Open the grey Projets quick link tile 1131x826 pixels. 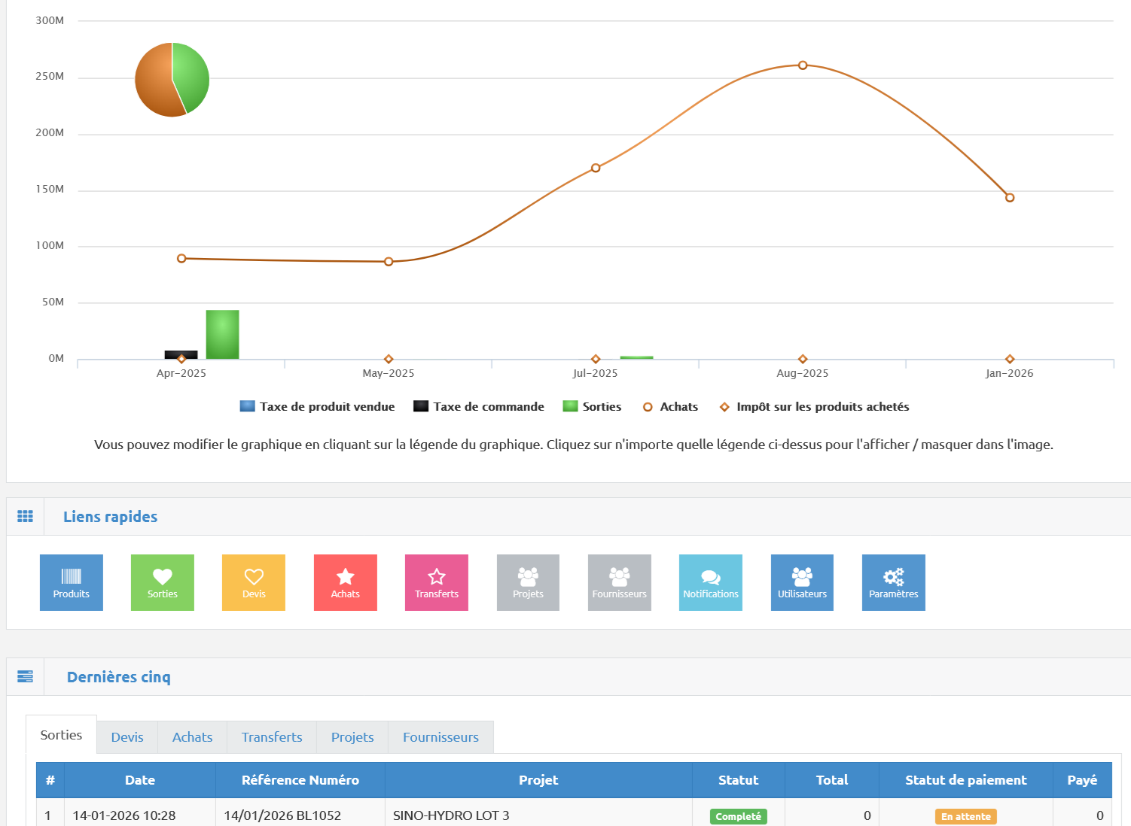tap(528, 582)
